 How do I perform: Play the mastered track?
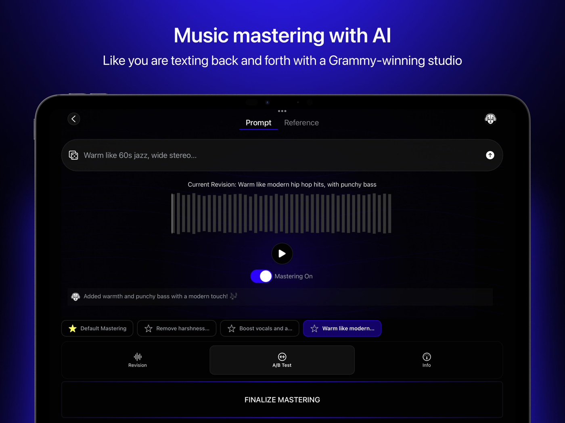[x=282, y=253]
